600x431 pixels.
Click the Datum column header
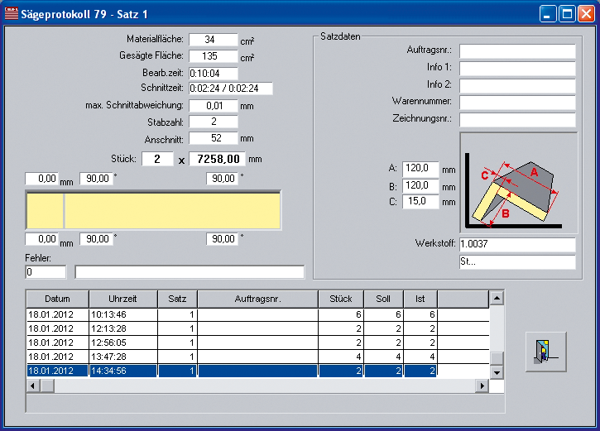coord(57,299)
